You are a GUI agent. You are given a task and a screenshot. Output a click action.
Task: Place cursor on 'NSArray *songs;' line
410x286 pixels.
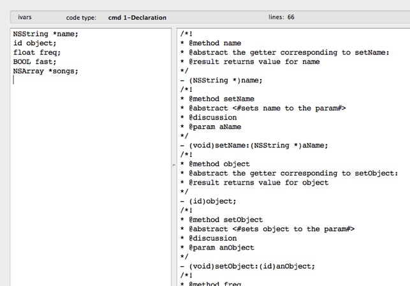[46, 71]
